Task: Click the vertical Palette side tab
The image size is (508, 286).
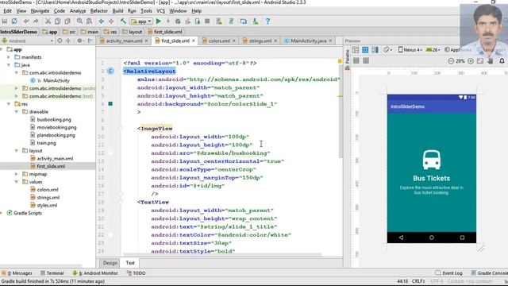Action: pyautogui.click(x=348, y=59)
